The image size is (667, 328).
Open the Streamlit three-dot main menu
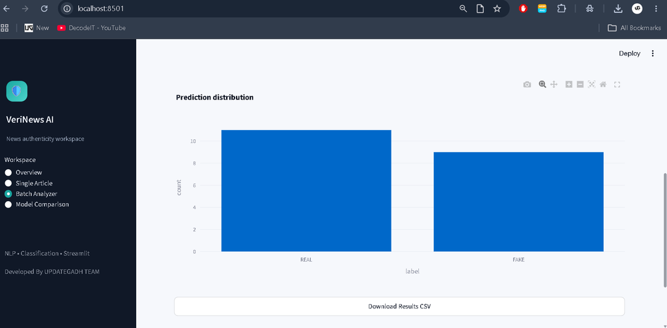pos(653,53)
